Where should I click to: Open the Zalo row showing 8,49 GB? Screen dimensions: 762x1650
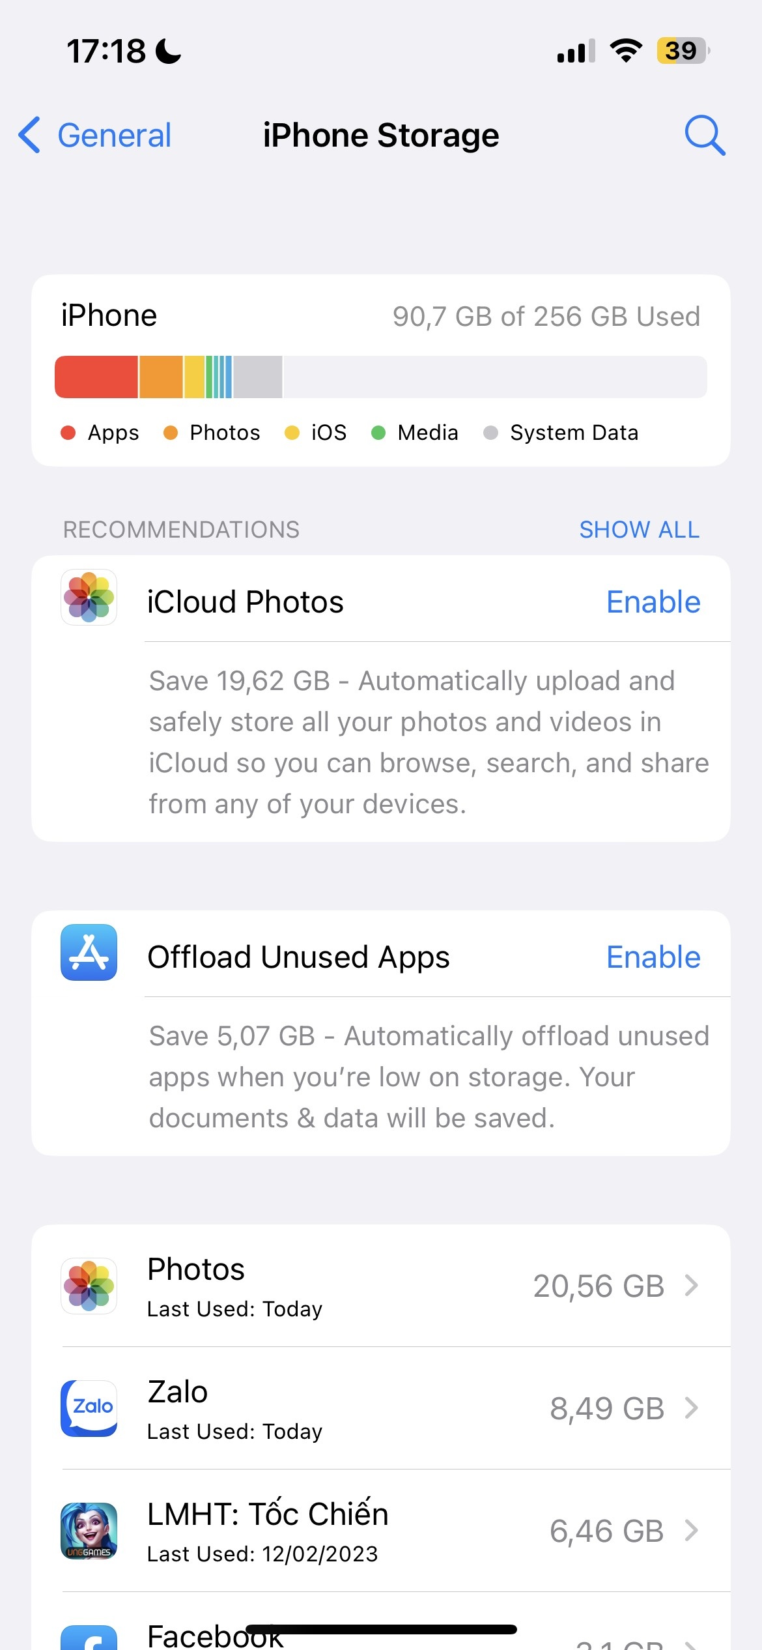pos(381,1408)
